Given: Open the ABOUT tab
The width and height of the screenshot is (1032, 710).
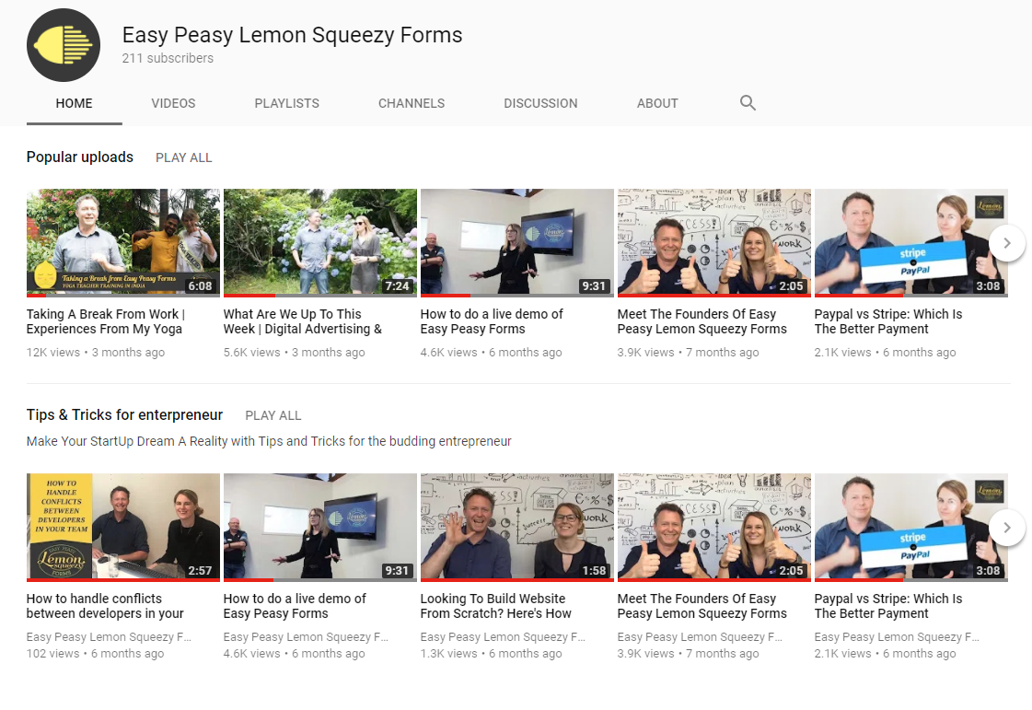Looking at the screenshot, I should [657, 103].
